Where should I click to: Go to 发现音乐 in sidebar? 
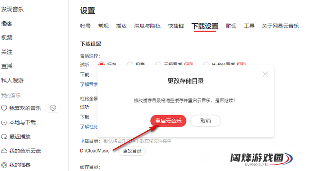(x=12, y=9)
